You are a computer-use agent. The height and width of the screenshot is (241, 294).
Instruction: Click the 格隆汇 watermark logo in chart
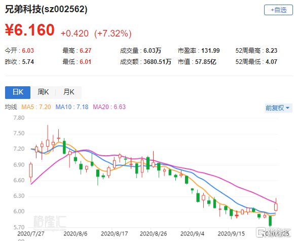point(50,222)
